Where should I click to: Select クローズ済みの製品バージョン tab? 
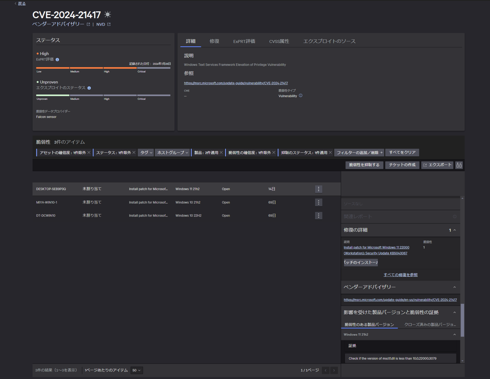point(430,325)
